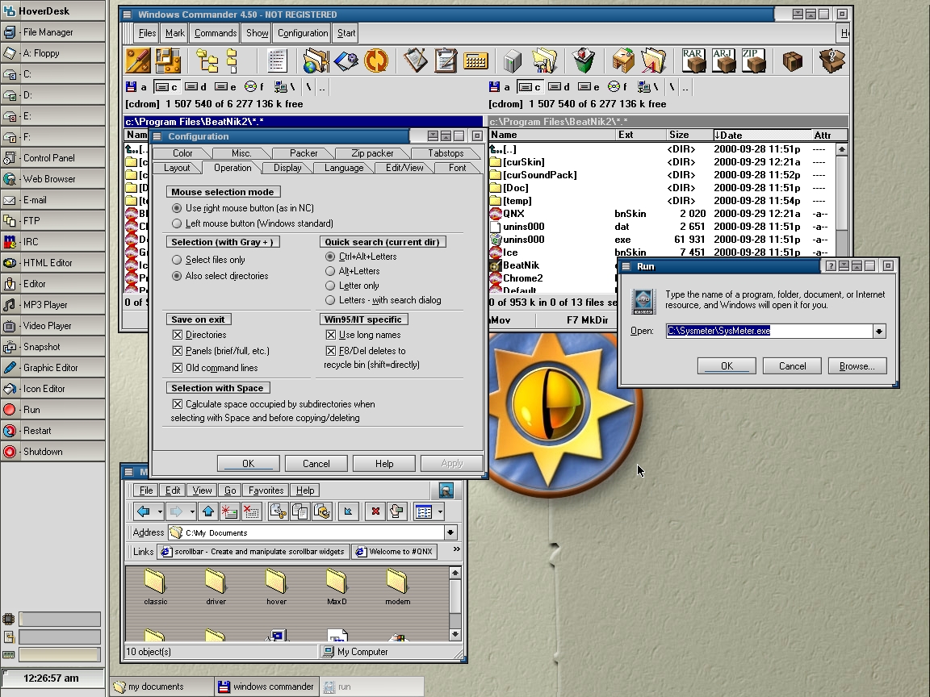The image size is (930, 697).
Task: Click the red X Delete icon in explorer
Action: coord(375,511)
